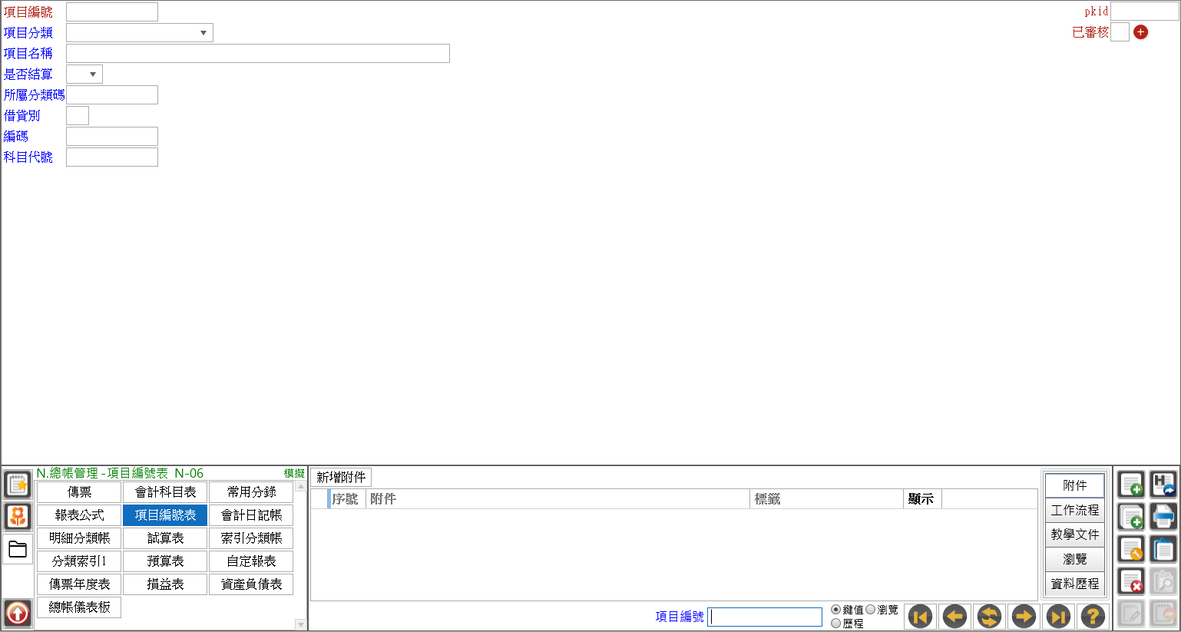Viewport: 1181px width, 632px height.
Task: Click the 編碼 input field
Action: click(112, 136)
